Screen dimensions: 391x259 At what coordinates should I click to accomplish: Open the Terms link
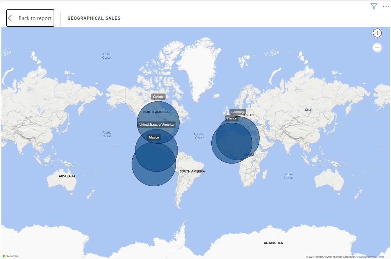pos(381,257)
